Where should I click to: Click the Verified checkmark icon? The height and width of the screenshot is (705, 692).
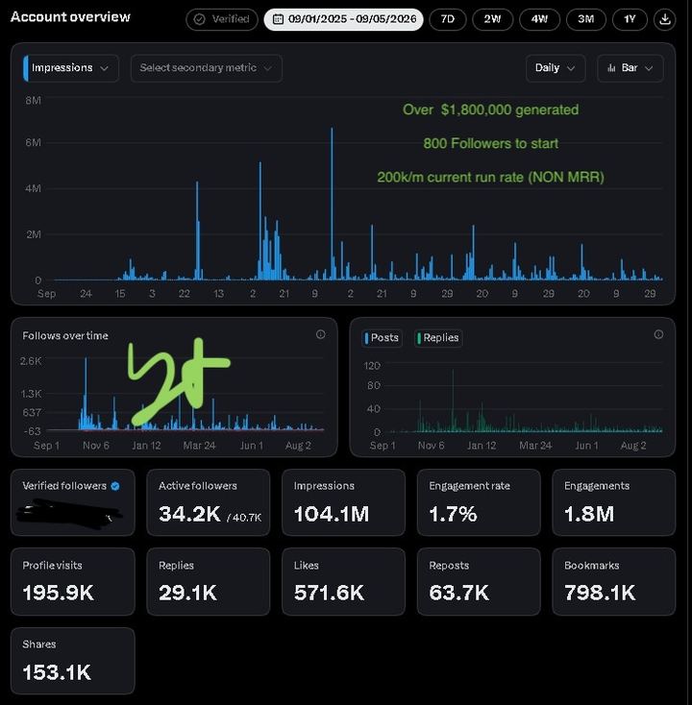(x=199, y=19)
